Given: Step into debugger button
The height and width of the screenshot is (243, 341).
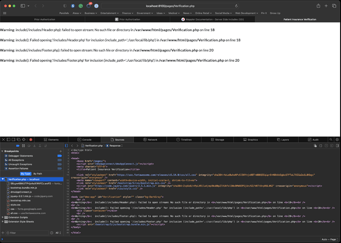Looking at the screenshot, I should click(35, 146).
